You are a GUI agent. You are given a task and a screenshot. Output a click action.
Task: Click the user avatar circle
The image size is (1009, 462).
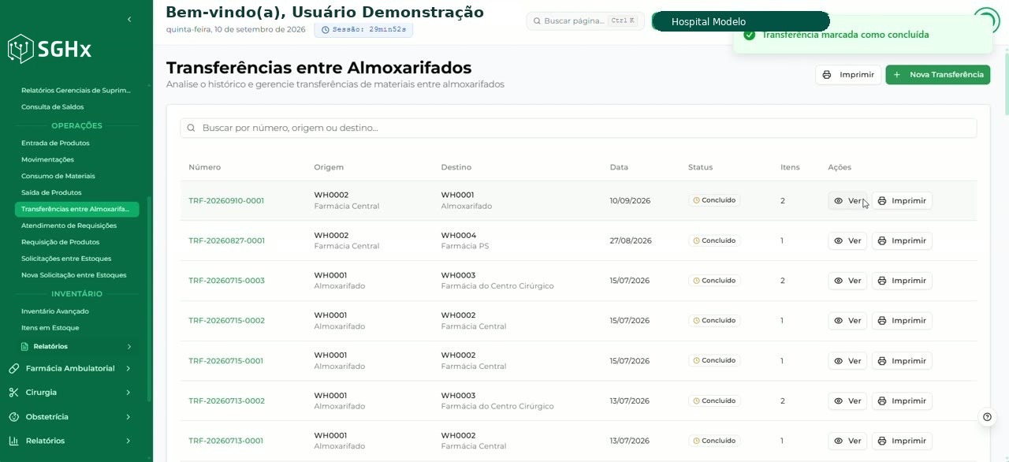(x=986, y=20)
